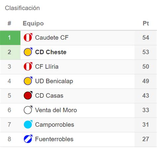This screenshot has height=148, width=157.
Task: Open the UD Benicalap team page
Action: pyautogui.click(x=54, y=81)
